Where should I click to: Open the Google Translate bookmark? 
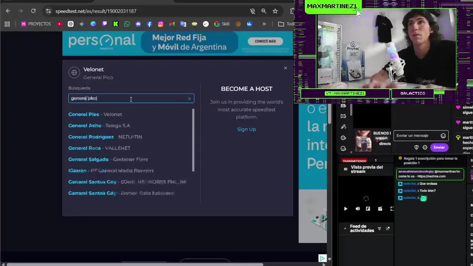183,24
